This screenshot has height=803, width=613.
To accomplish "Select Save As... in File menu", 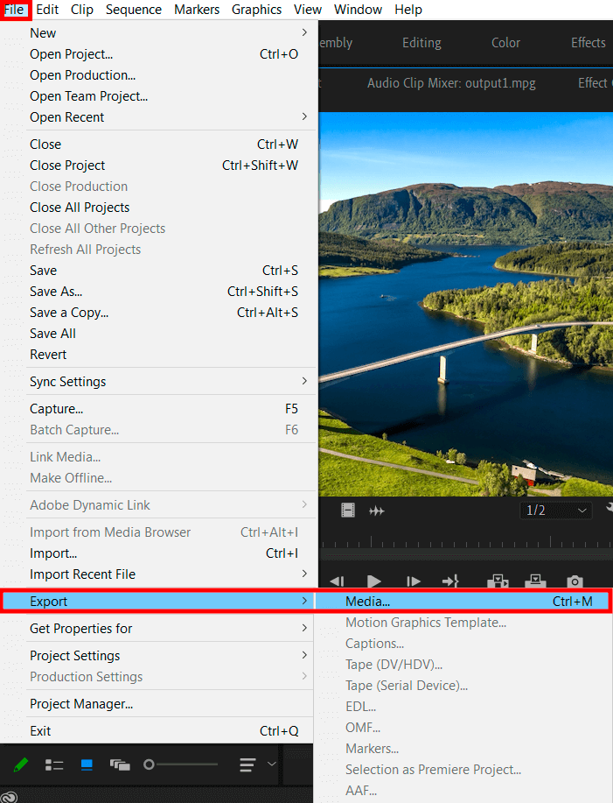I will pyautogui.click(x=56, y=292).
